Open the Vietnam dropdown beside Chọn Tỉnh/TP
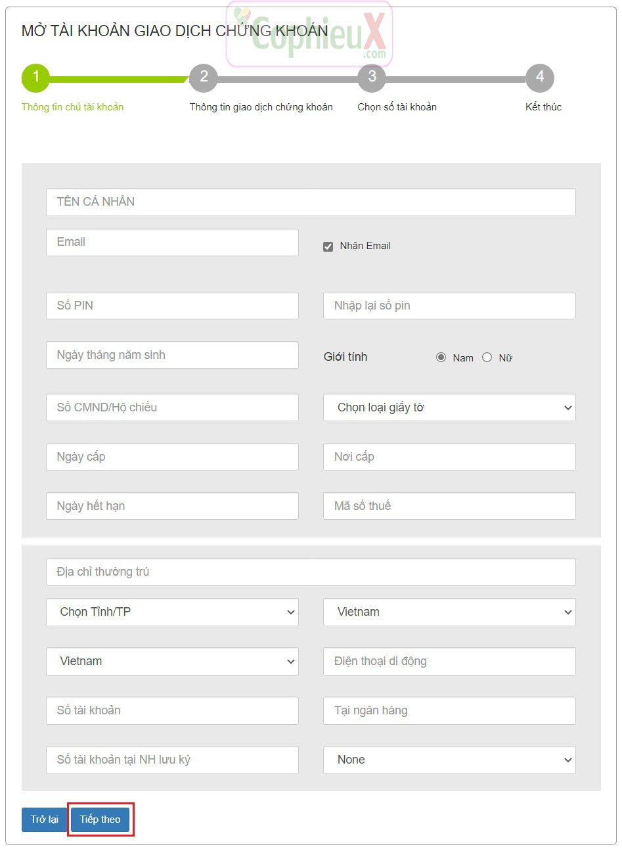Image resolution: width=622 pixels, height=851 pixels. pyautogui.click(x=449, y=612)
